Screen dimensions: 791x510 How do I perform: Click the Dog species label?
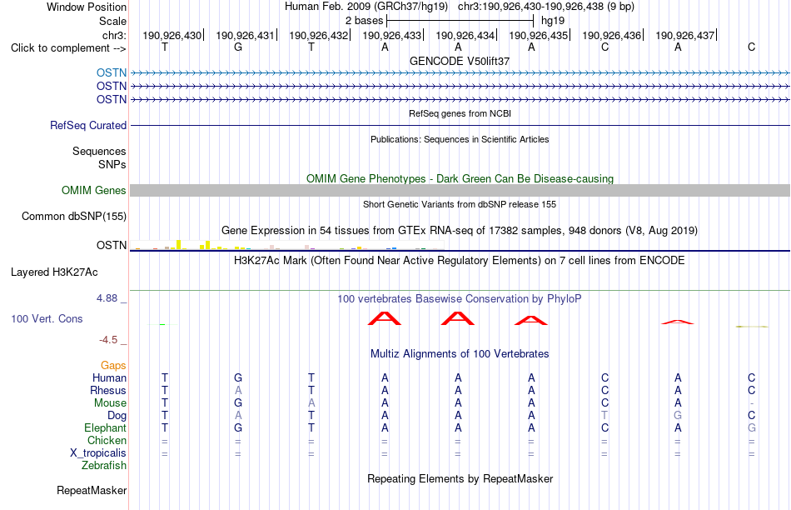[x=117, y=416]
